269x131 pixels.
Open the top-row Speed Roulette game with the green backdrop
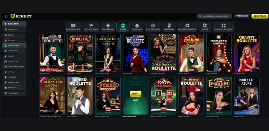coord(52,53)
